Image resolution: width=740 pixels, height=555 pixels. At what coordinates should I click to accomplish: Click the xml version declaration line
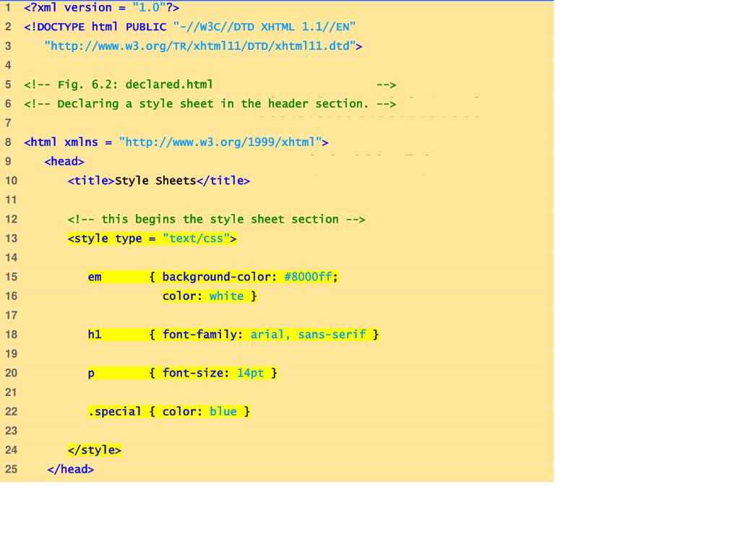(x=101, y=7)
